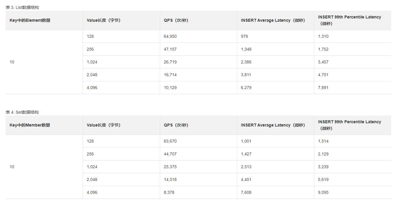The image size is (400, 206).
Task: Click the 14,318 QPS cell
Action: [170, 180]
